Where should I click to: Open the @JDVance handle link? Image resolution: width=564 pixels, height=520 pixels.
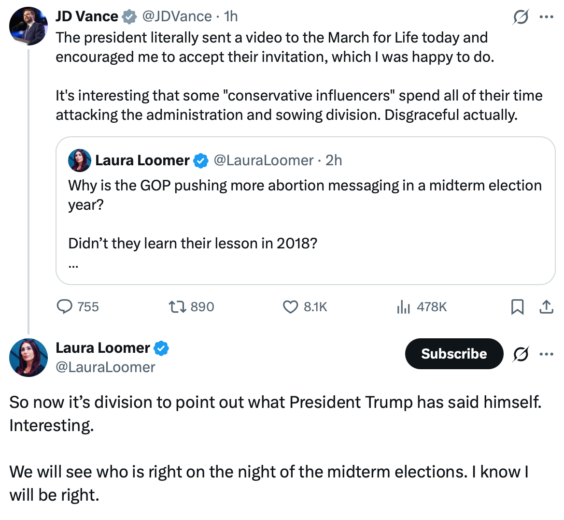pyautogui.click(x=176, y=16)
